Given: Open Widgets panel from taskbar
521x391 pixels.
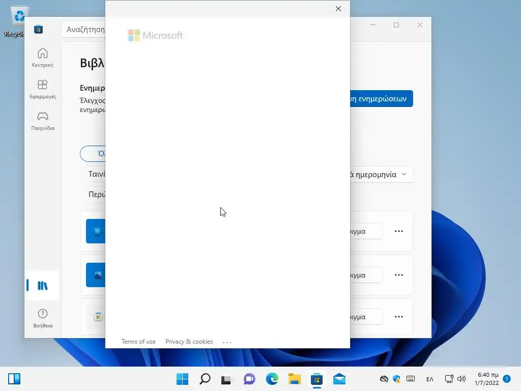Looking at the screenshot, I should point(14,379).
